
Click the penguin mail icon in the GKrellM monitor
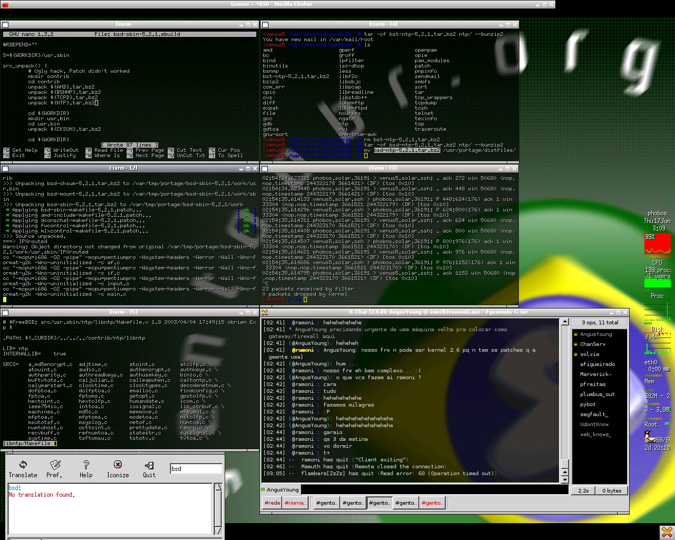[649, 437]
